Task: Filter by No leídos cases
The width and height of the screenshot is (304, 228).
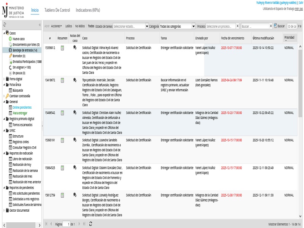Action: click(x=80, y=26)
